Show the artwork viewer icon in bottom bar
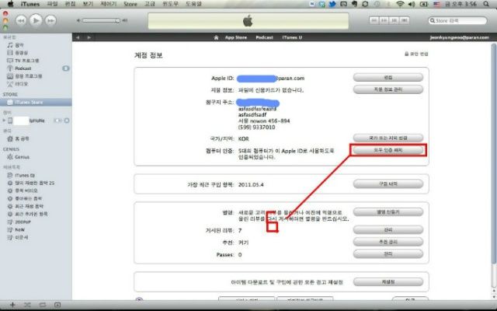This screenshot has height=311, width=497. [57, 305]
